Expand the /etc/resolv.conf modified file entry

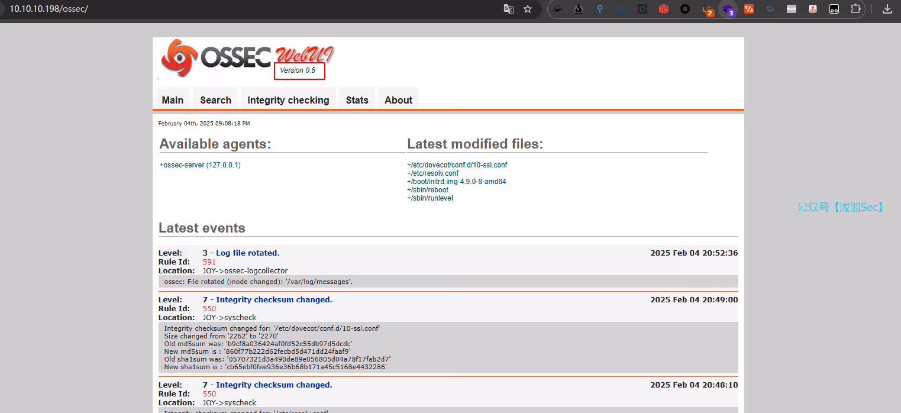[x=432, y=173]
